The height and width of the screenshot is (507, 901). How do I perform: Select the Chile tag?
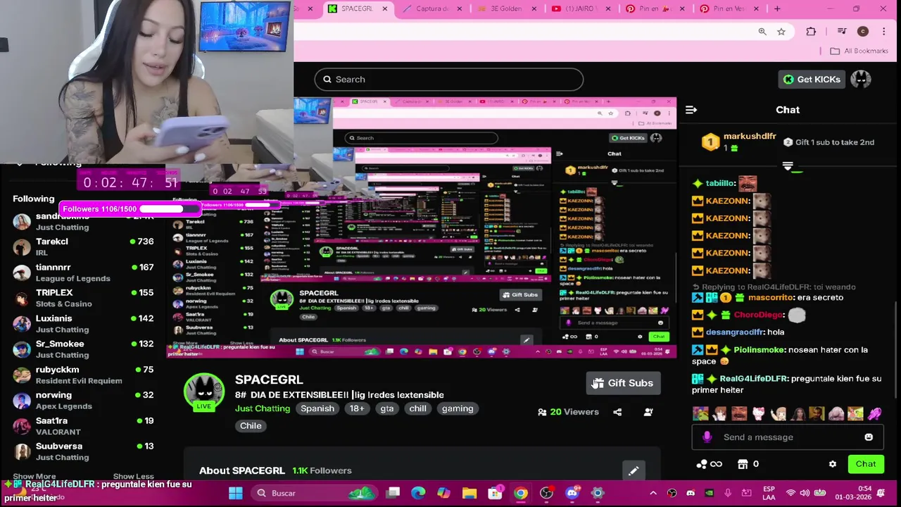coord(251,425)
